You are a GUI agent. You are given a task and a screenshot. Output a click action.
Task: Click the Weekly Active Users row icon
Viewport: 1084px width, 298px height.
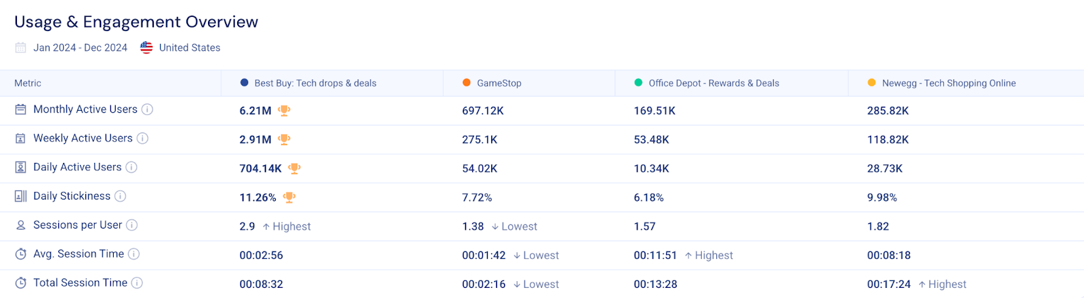(21, 139)
